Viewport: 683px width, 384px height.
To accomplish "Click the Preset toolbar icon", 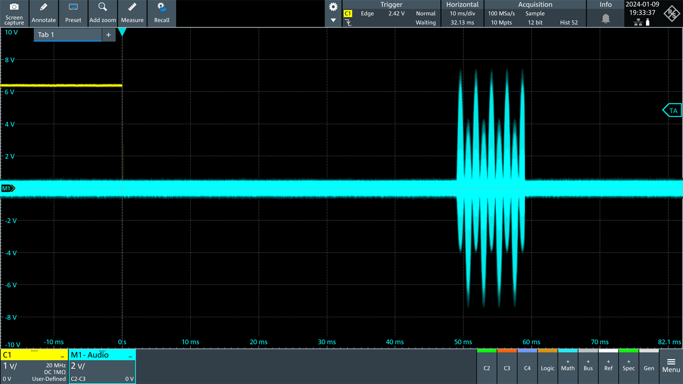I will (73, 13).
